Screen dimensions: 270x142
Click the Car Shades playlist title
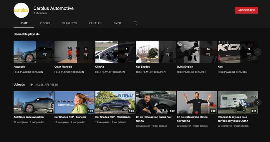tap(143, 67)
